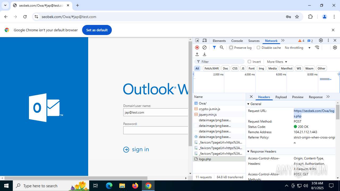Show the 4 warnings issue counter

tap(301, 41)
